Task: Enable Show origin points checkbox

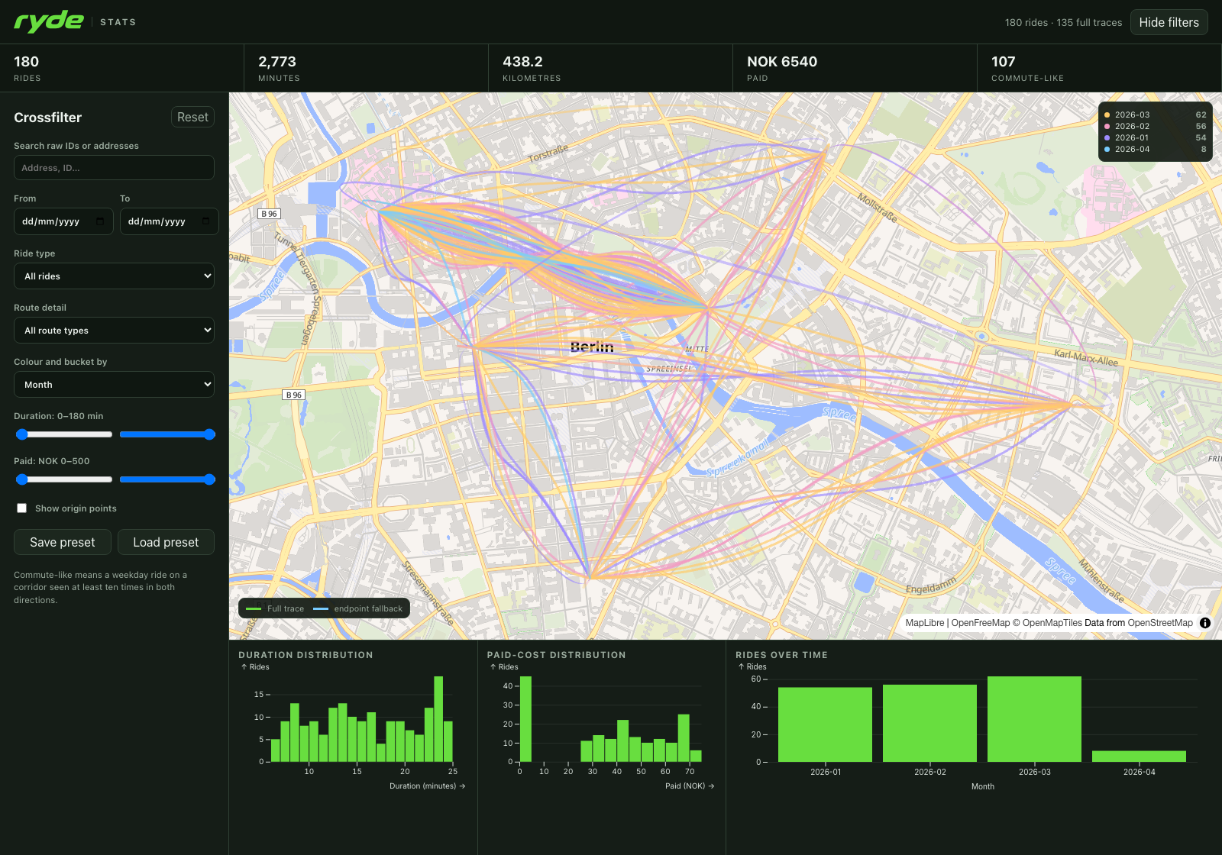Action: [x=22, y=508]
